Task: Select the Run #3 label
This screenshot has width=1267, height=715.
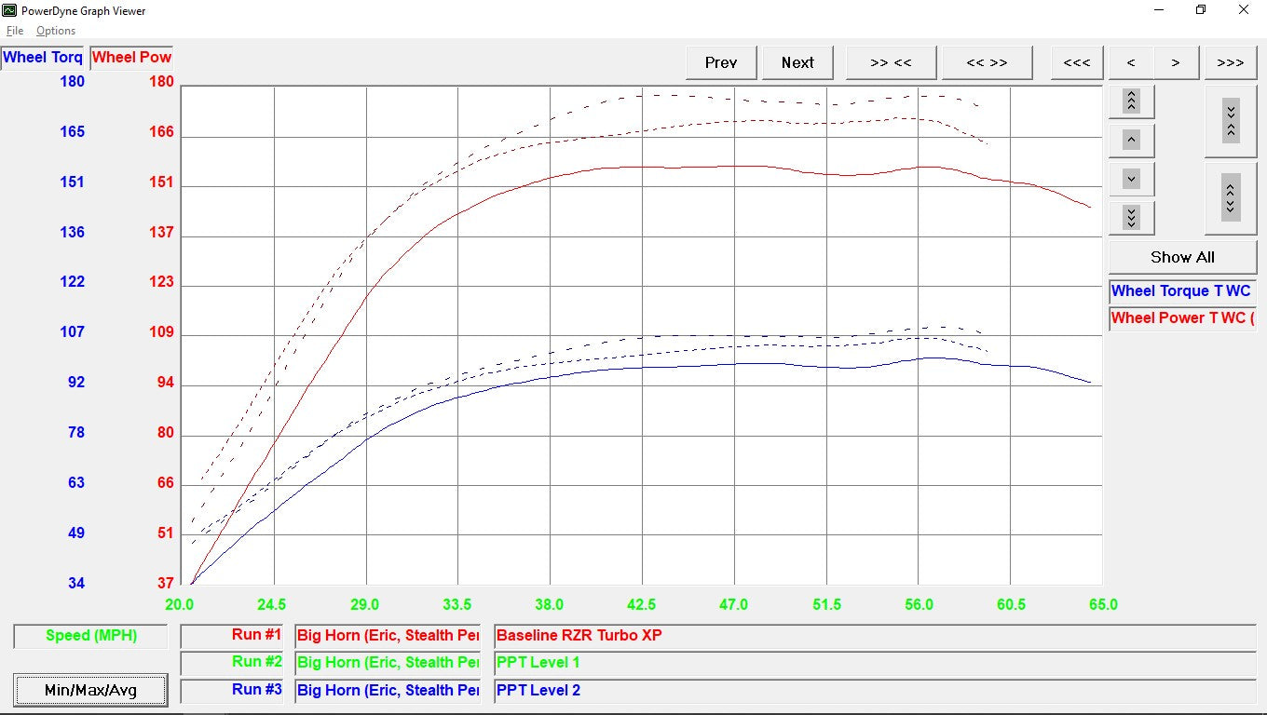Action: [232, 691]
